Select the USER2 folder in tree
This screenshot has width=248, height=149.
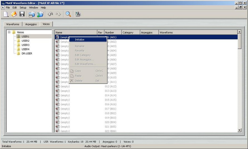coord(25,41)
